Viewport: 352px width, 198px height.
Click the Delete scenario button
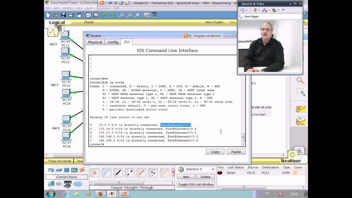point(205,177)
